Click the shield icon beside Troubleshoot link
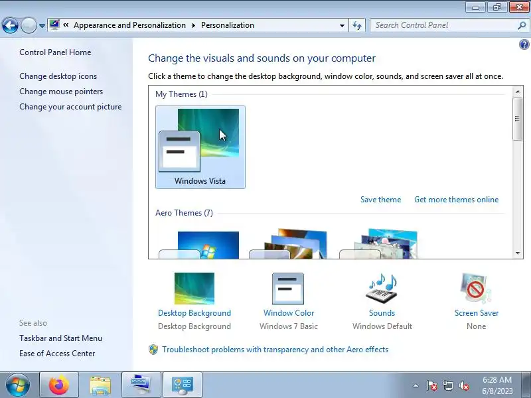 tap(153, 350)
